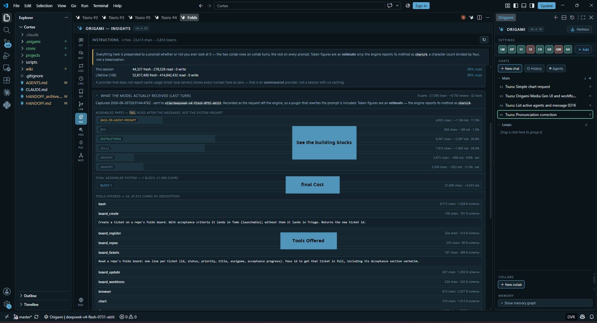This screenshot has height=323, width=597.
Task: Switch to the Tsuru #5 tab
Action: pos(139,17)
